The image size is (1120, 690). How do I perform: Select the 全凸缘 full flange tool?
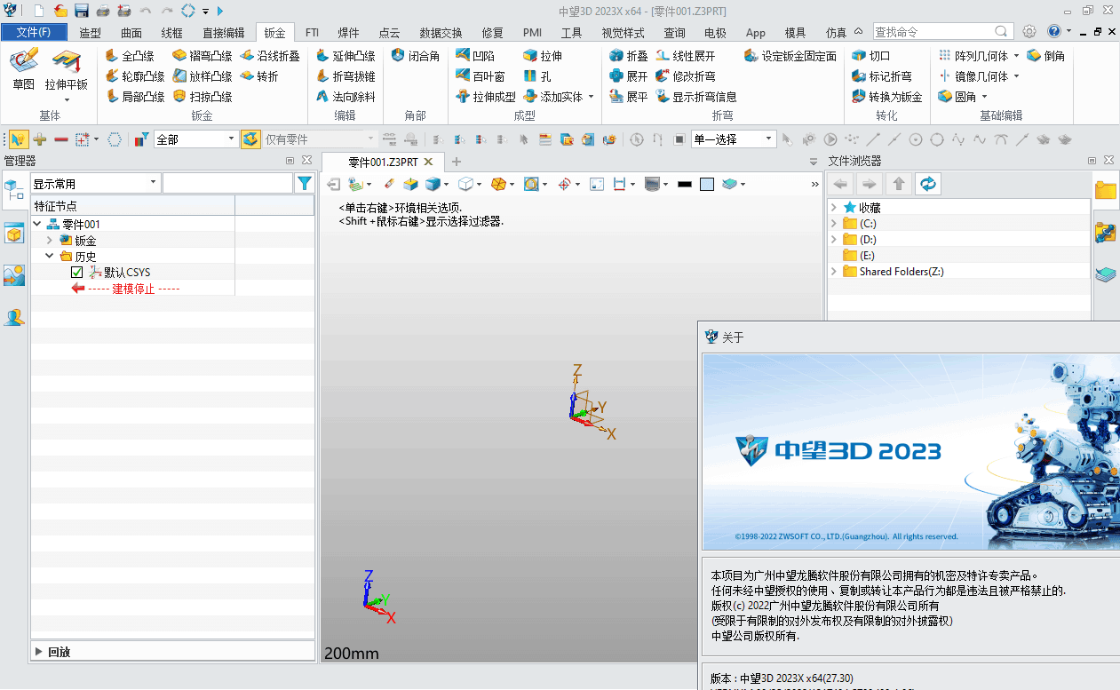coord(129,55)
